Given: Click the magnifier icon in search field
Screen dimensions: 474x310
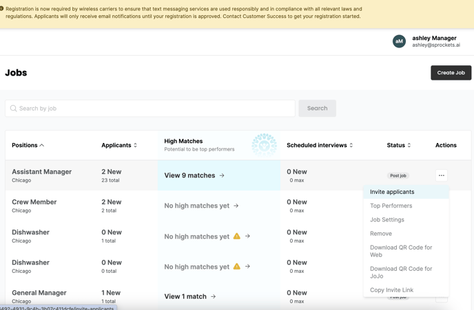Looking at the screenshot, I should click(x=13, y=108).
